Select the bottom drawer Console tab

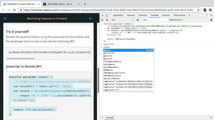(x=110, y=118)
